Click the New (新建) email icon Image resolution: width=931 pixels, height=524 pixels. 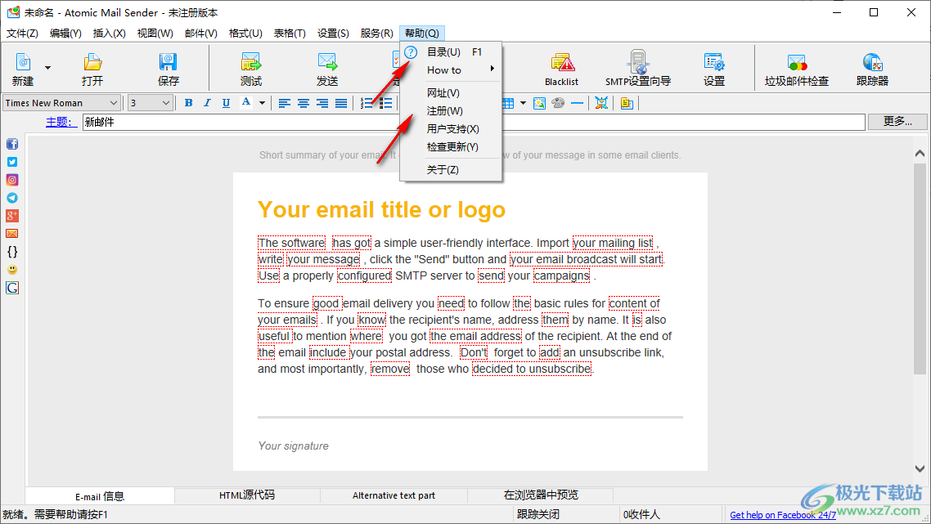pos(23,61)
